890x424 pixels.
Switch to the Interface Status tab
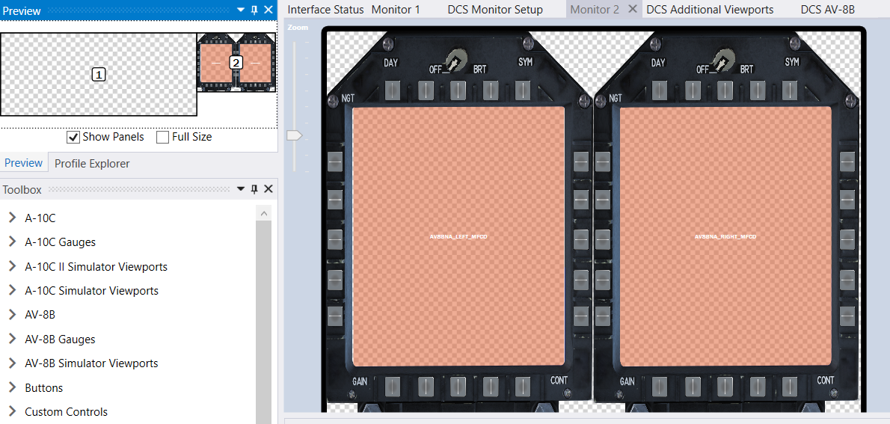[325, 10]
